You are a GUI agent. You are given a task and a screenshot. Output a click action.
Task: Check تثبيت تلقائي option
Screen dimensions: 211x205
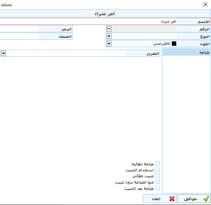point(158,176)
